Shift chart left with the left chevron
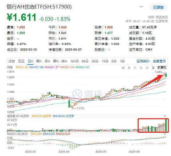171x156 pixels. [x=141, y=68]
